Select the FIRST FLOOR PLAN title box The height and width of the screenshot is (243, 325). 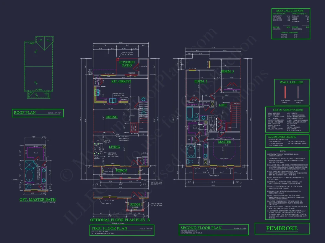pos(122,230)
